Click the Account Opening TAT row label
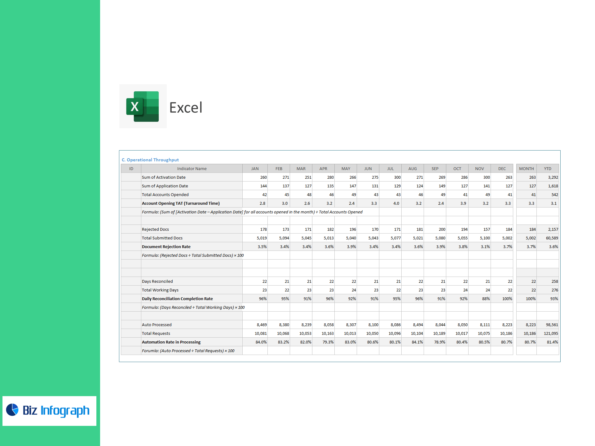The width and height of the screenshot is (595, 446). [x=181, y=203]
